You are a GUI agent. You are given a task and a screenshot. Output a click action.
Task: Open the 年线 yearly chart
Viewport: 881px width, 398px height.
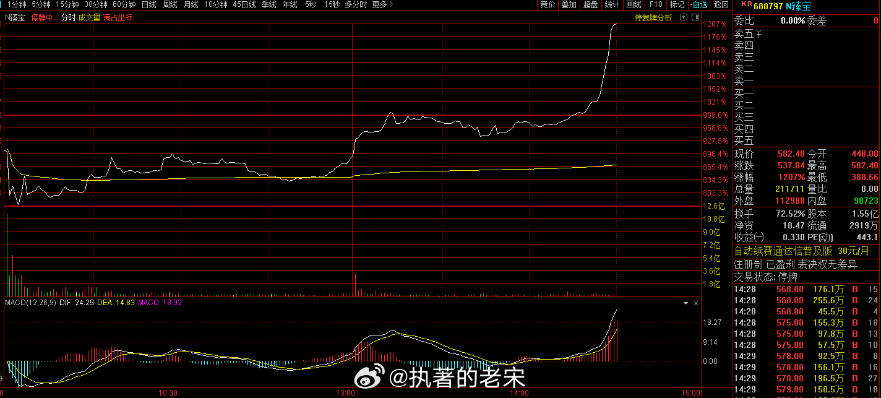click(290, 4)
